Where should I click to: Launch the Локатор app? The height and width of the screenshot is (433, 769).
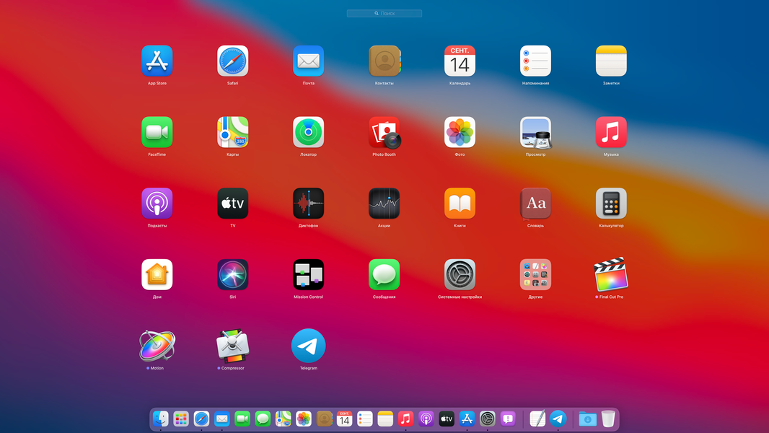tap(309, 132)
